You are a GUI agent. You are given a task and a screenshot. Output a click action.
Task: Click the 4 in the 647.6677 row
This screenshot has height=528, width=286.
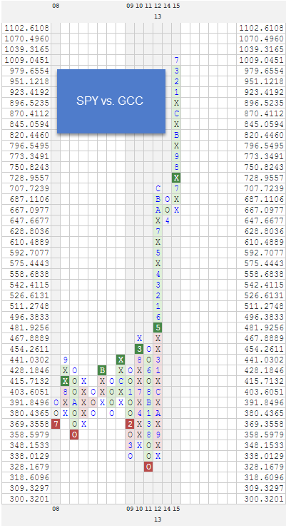[x=167, y=220]
